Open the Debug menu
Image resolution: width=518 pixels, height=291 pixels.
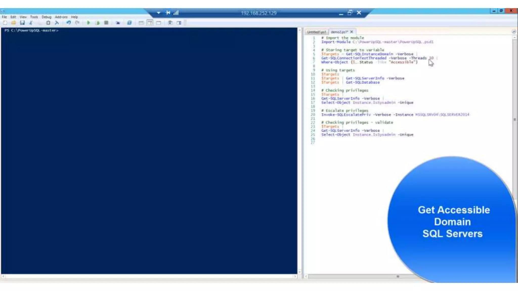(x=46, y=17)
